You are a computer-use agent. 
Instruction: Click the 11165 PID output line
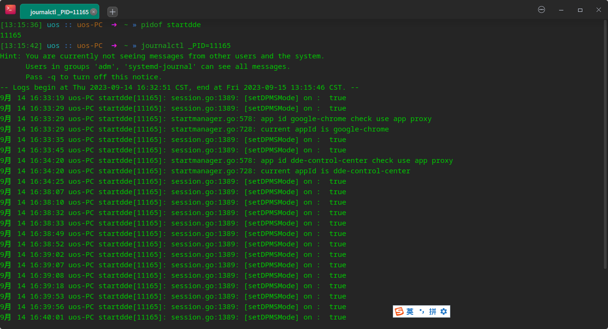pos(11,35)
